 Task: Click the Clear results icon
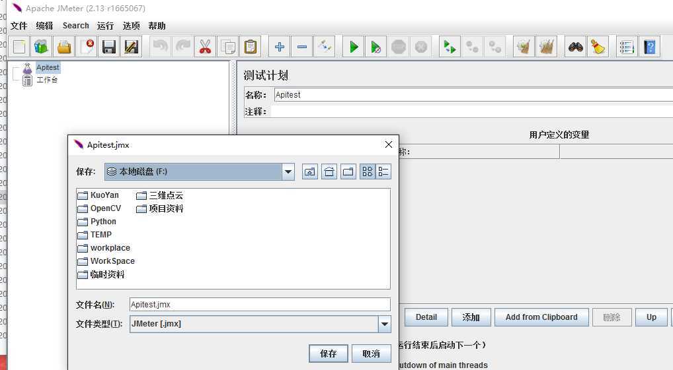(x=524, y=47)
